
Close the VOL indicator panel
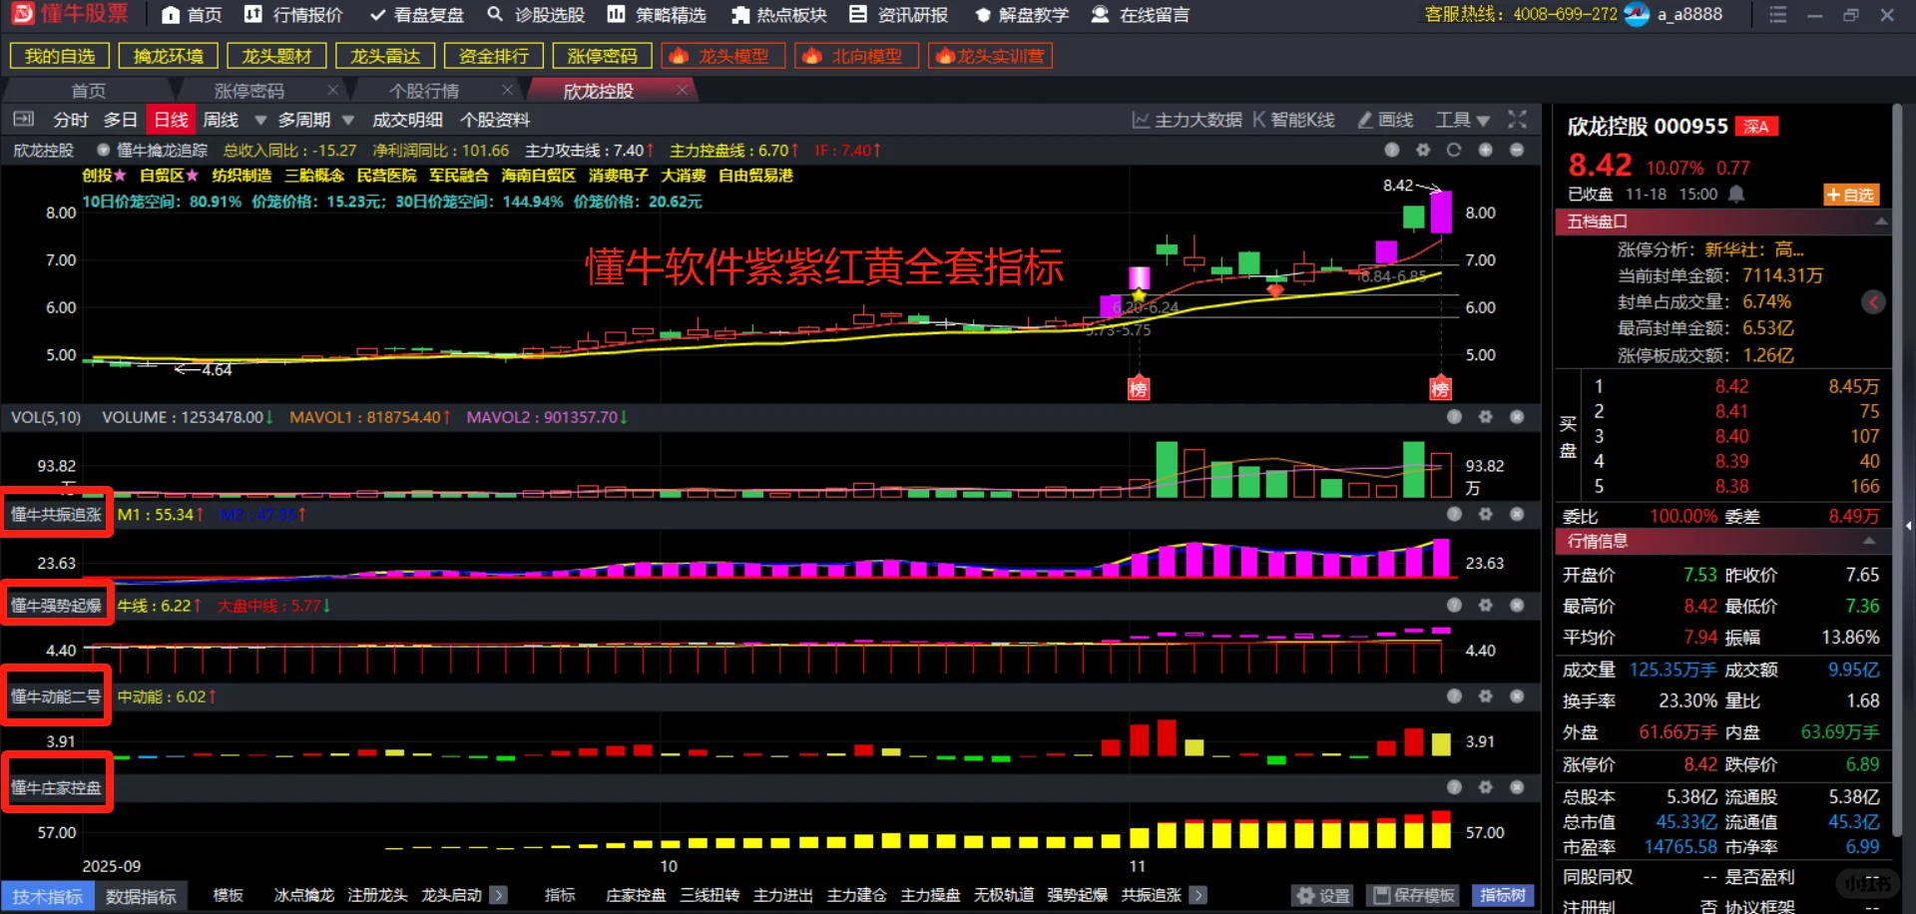[x=1517, y=417]
